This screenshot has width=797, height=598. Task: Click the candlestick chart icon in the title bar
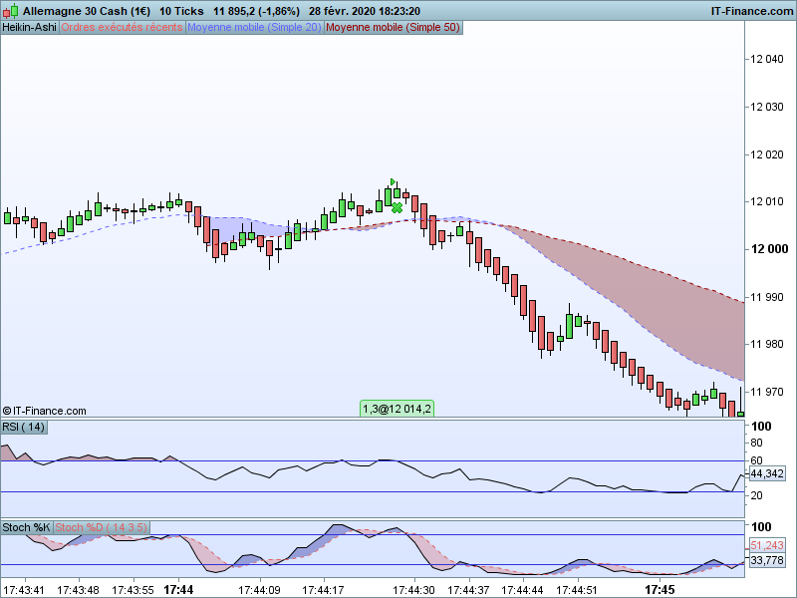(x=10, y=10)
